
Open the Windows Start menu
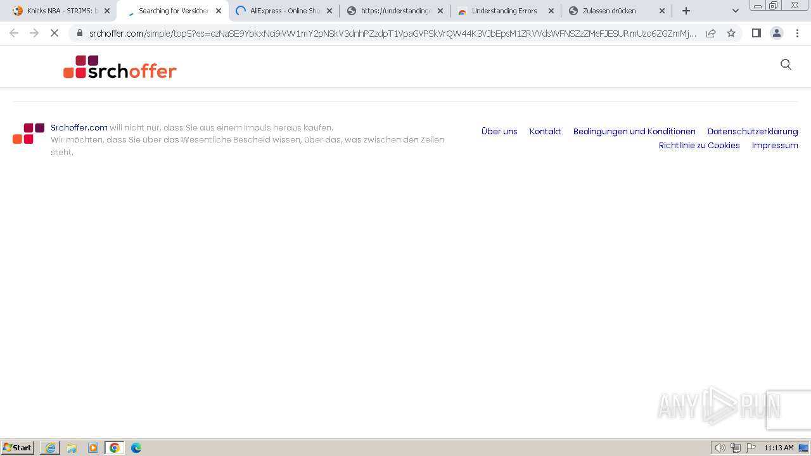(18, 448)
